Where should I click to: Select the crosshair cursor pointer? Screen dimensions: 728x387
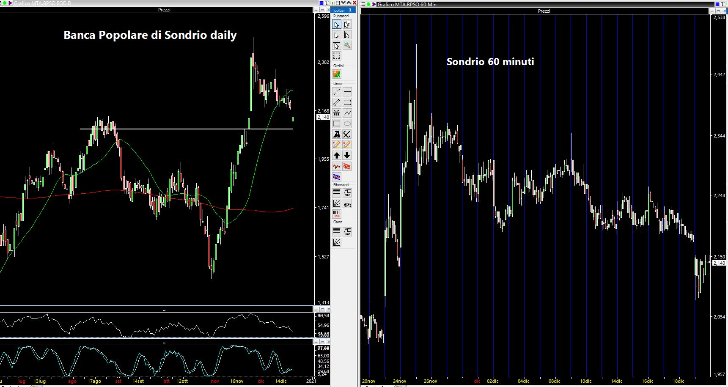(337, 46)
